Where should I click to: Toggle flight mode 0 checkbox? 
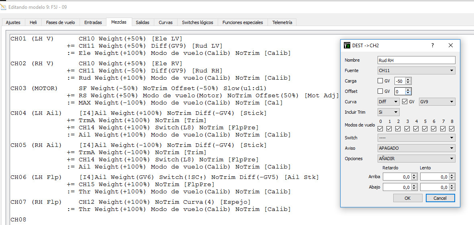(x=380, y=129)
